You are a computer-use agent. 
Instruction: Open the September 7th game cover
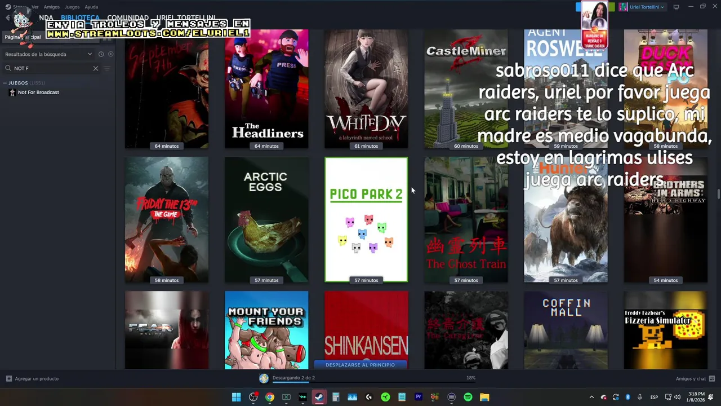tap(167, 89)
